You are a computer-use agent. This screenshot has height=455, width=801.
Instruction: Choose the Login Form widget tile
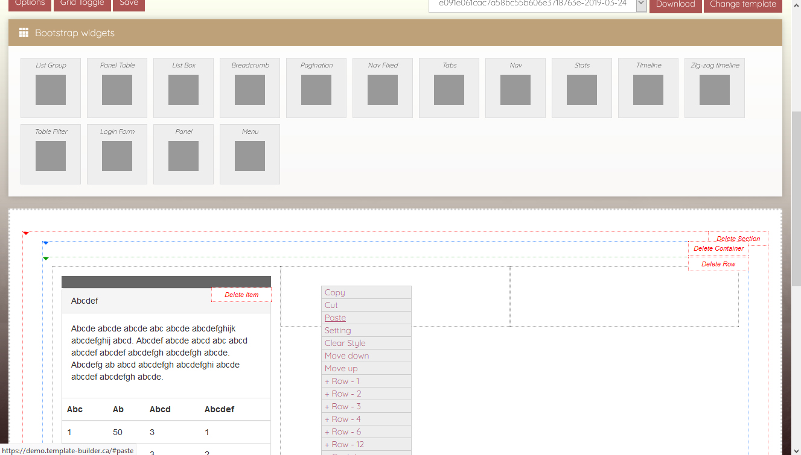pyautogui.click(x=117, y=155)
